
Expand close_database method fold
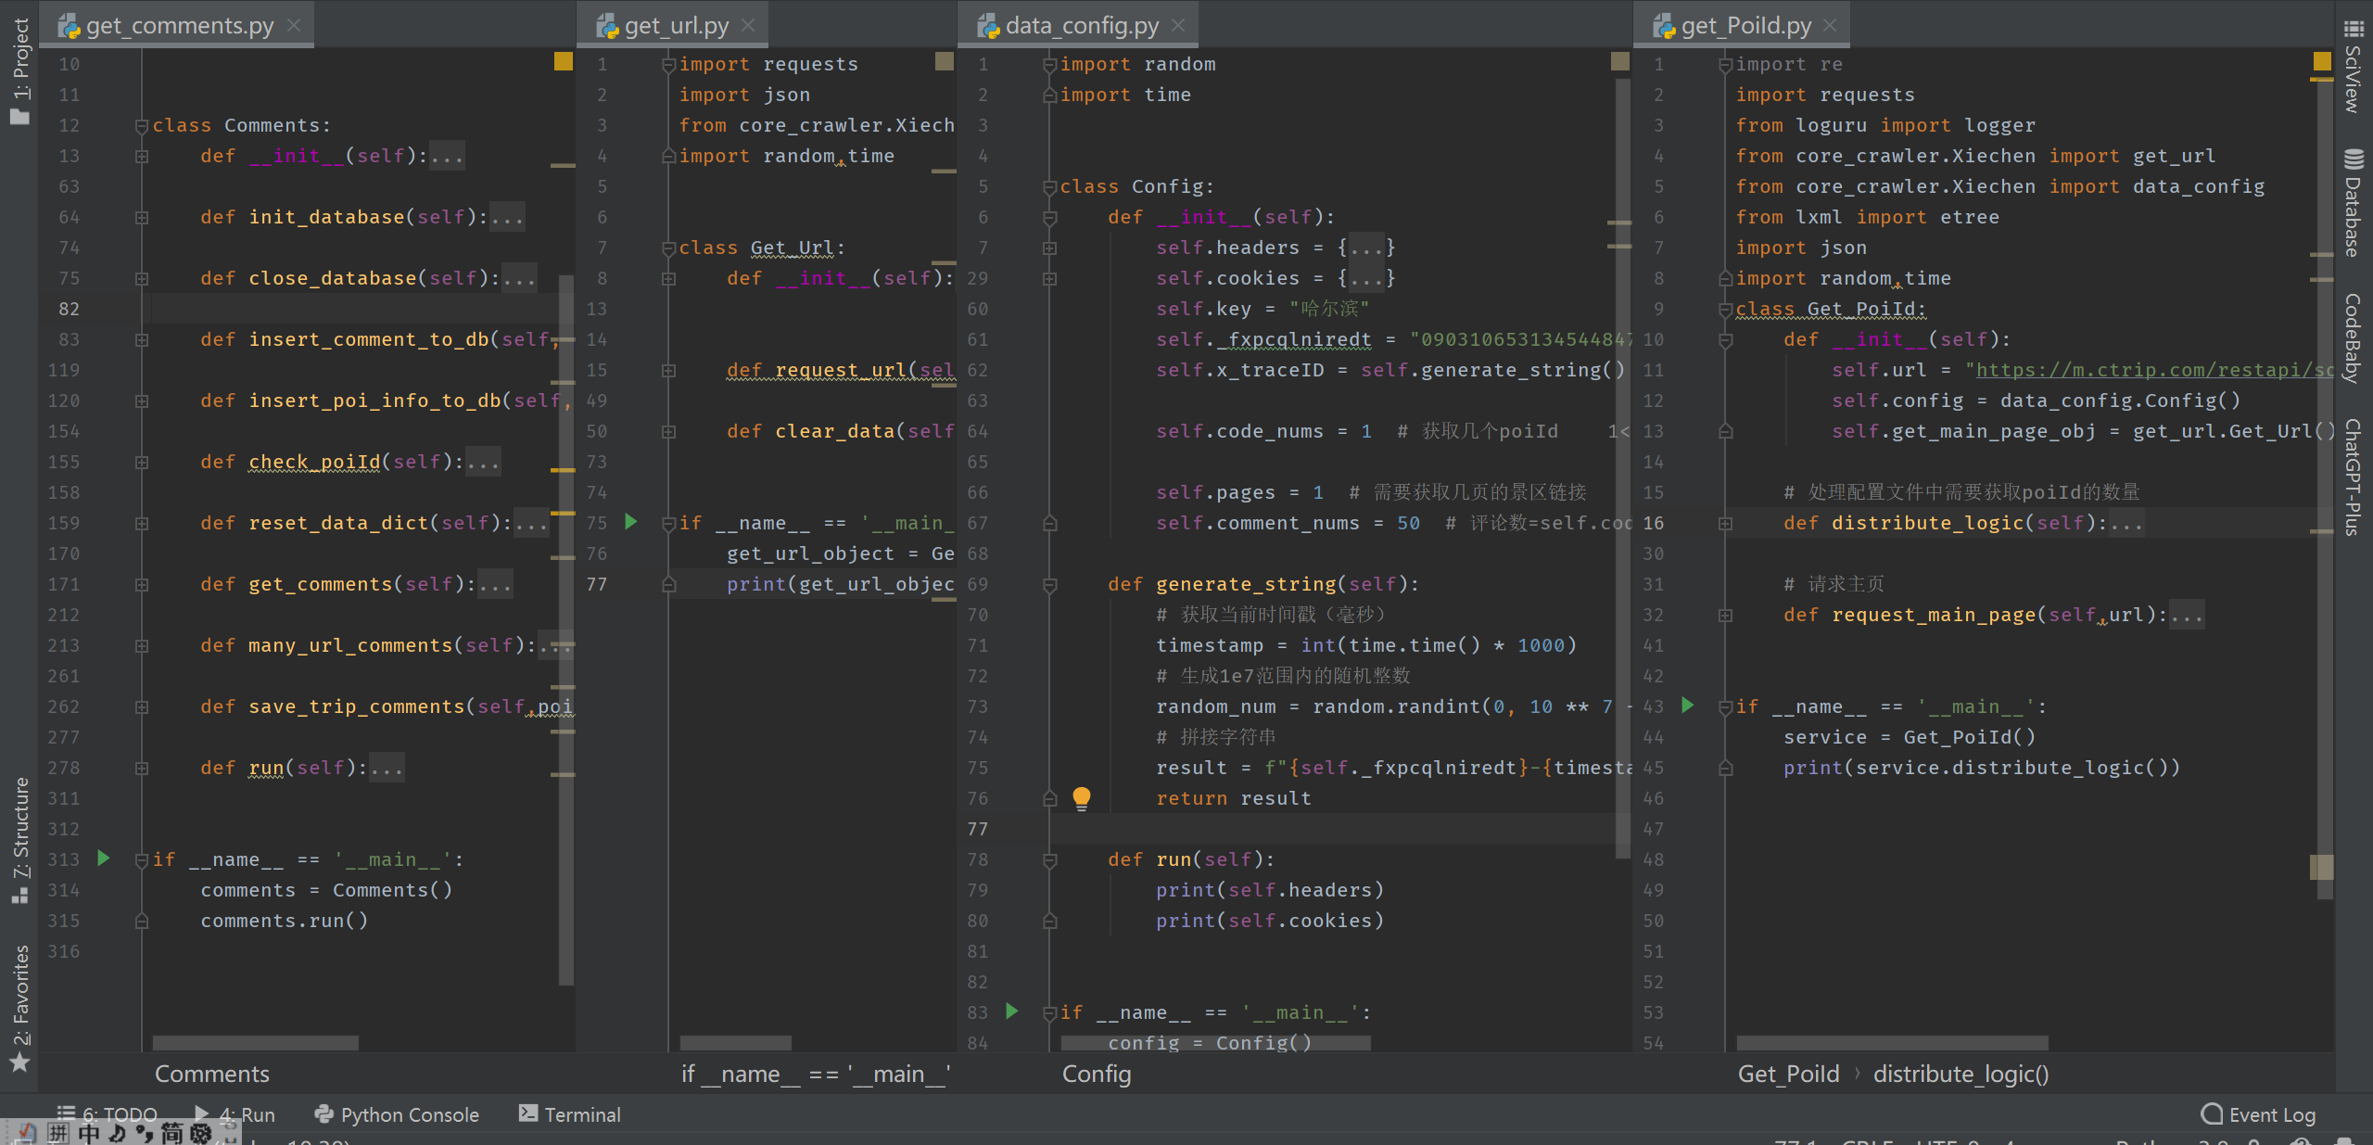pyautogui.click(x=142, y=278)
